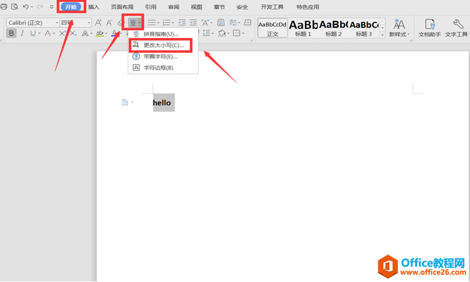Open the 章节 ribbon tab

pyautogui.click(x=219, y=7)
